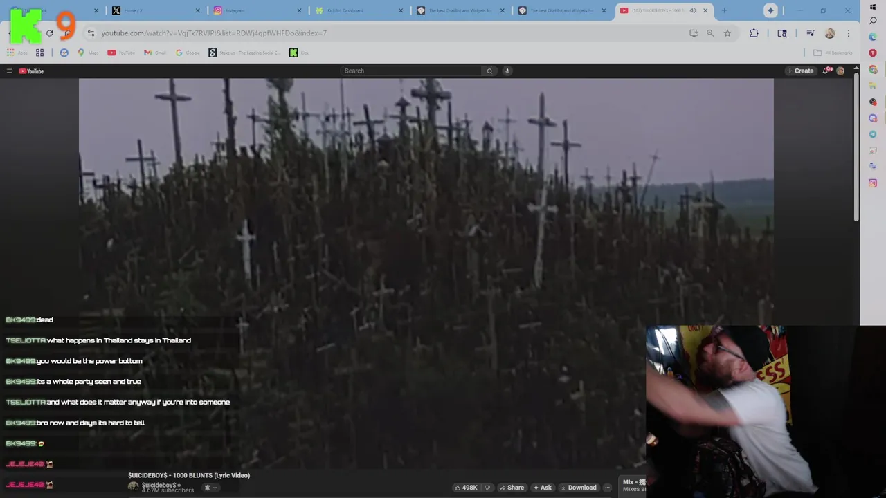Mute the YouTube tab via speaker icon
This screenshot has height=498, width=886.
(x=693, y=10)
